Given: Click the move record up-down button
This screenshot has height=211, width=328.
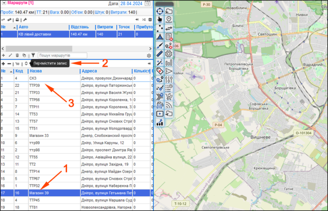Looking at the screenshot, I should pos(26,63).
